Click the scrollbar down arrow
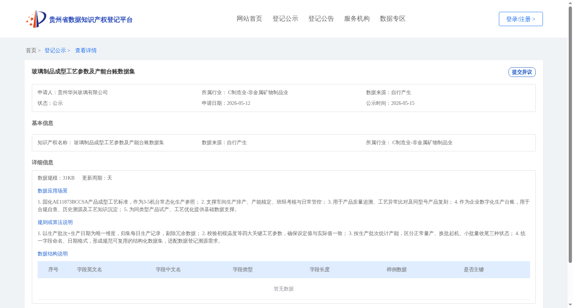The height and width of the screenshot is (308, 573). (x=570, y=305)
